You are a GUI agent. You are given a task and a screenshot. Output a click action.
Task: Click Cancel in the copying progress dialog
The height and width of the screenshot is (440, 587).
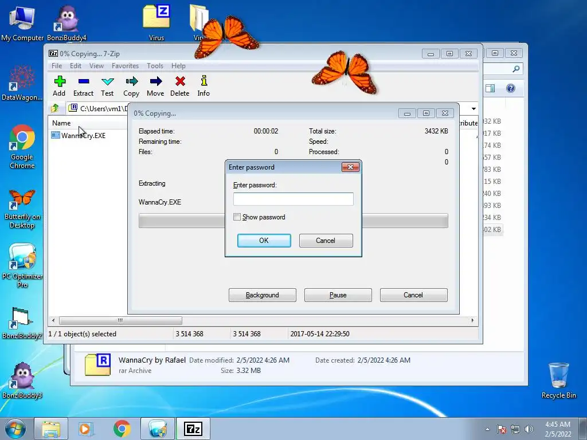click(413, 295)
